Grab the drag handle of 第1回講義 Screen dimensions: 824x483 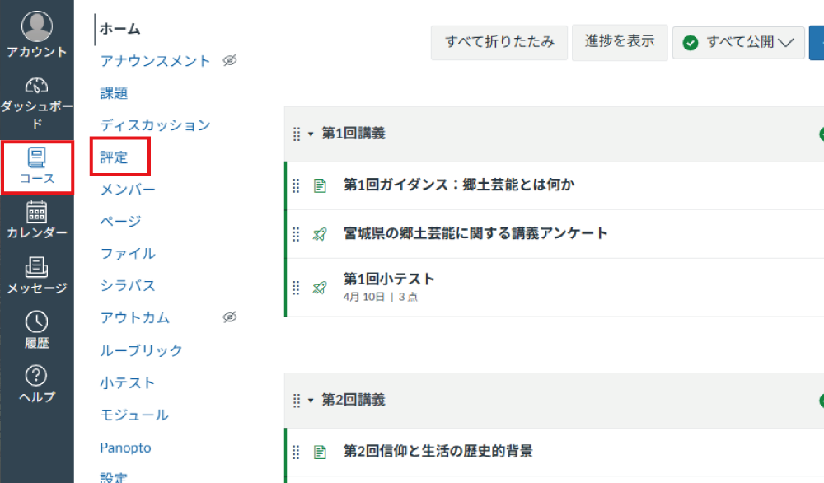(296, 134)
